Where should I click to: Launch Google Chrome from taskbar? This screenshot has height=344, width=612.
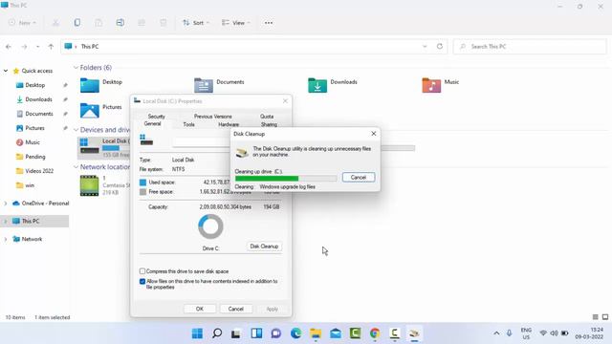[x=375, y=333]
